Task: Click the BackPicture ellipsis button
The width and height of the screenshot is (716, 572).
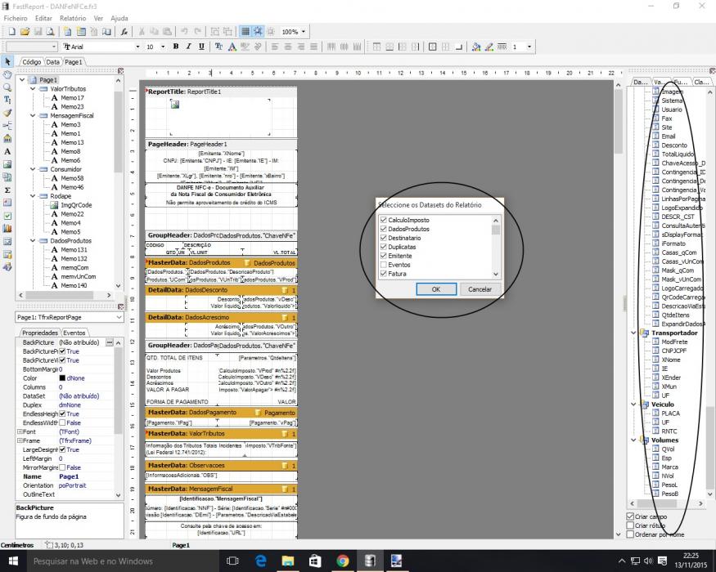Action: tap(110, 342)
